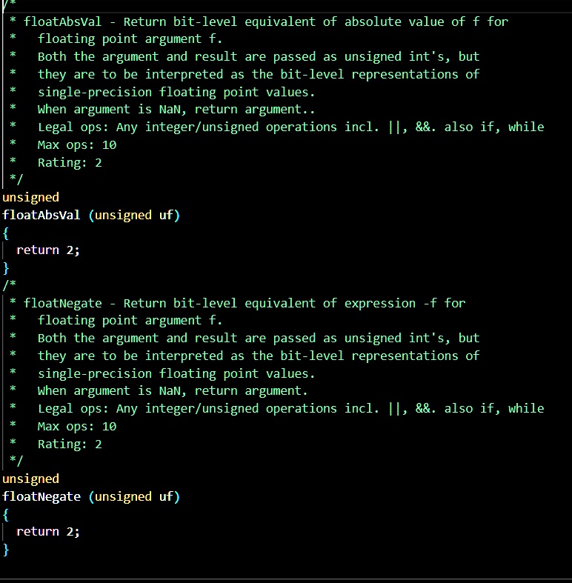This screenshot has height=583, width=572.
Task: Click the '*/' closing the floatAbsVal comment
Action: click(16, 179)
